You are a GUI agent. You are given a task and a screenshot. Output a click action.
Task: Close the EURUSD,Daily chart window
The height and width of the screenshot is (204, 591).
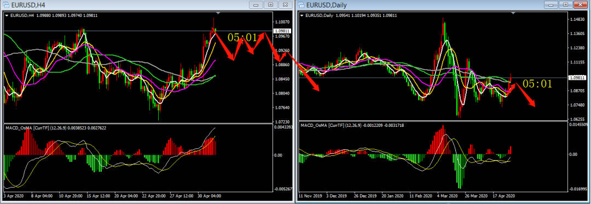pos(581,4)
